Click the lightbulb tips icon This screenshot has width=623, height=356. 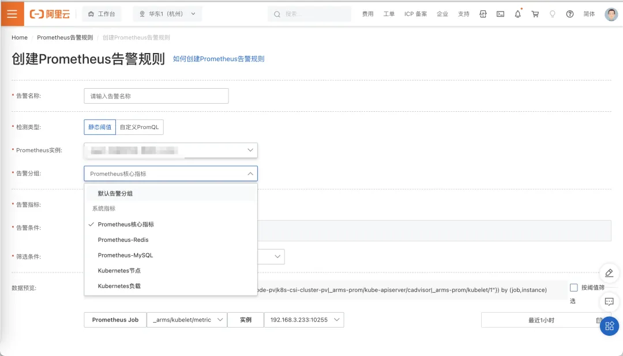(552, 14)
